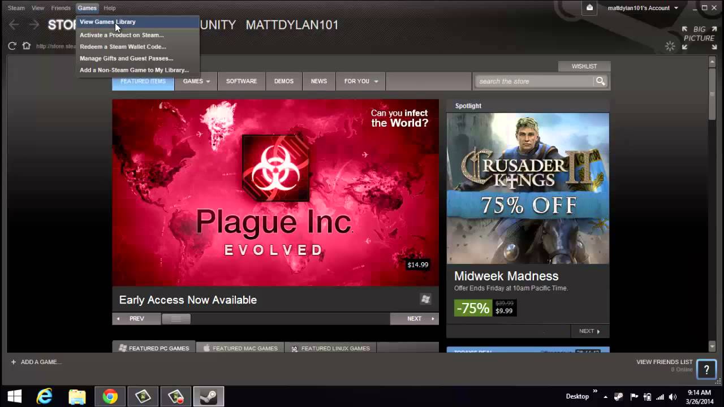Open Google Chrome from the taskbar
Screen dimensions: 724x407
[x=110, y=396]
